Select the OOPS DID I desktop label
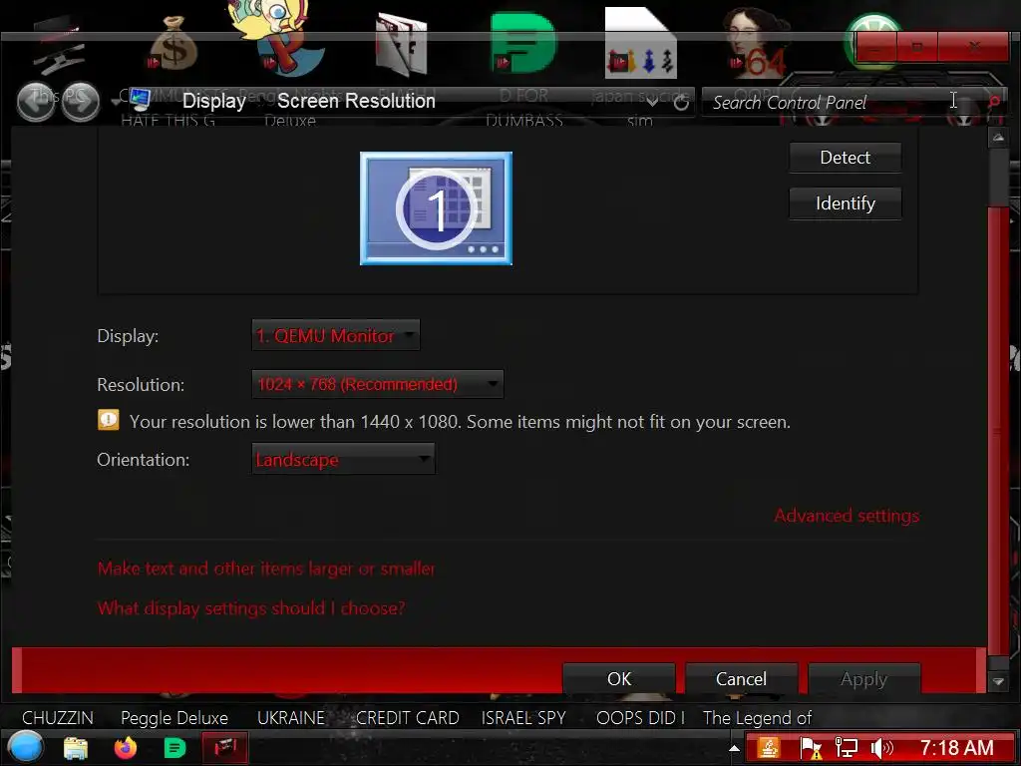The width and height of the screenshot is (1021, 766). pos(641,718)
